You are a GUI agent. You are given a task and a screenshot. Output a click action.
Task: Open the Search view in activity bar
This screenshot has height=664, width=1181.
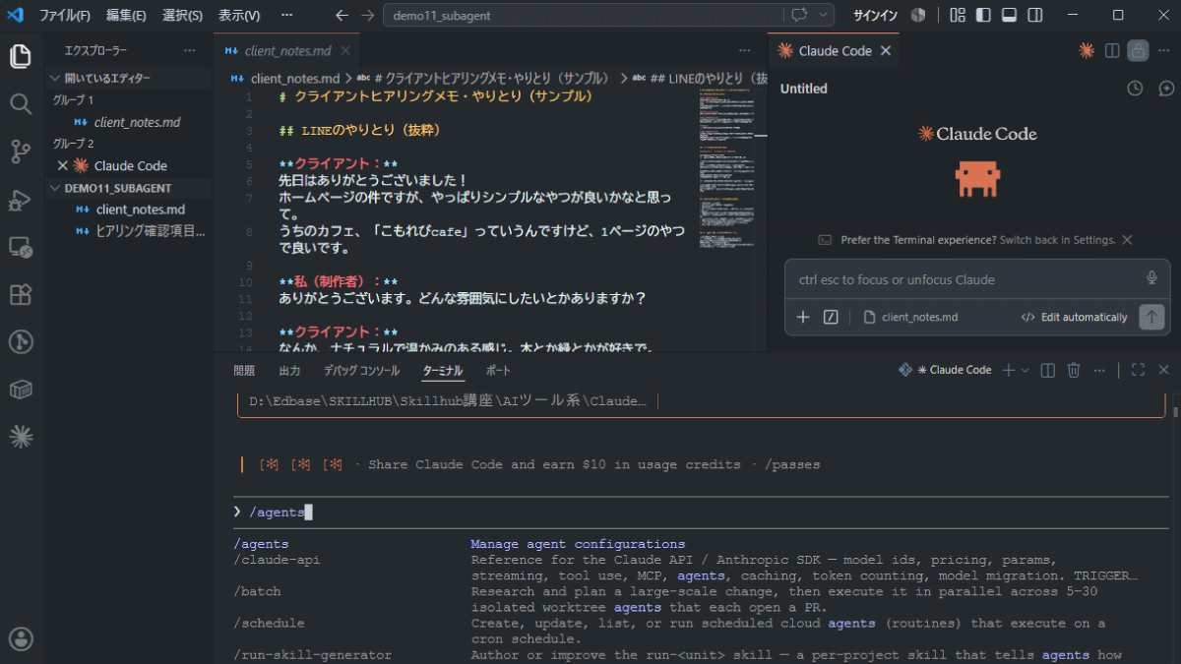pos(21,103)
